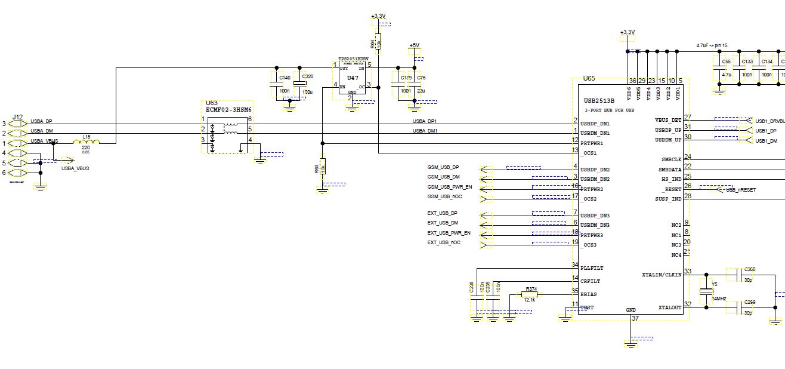The width and height of the screenshot is (785, 369).
Task: Click the L15 inductor symbol
Action: (x=86, y=142)
